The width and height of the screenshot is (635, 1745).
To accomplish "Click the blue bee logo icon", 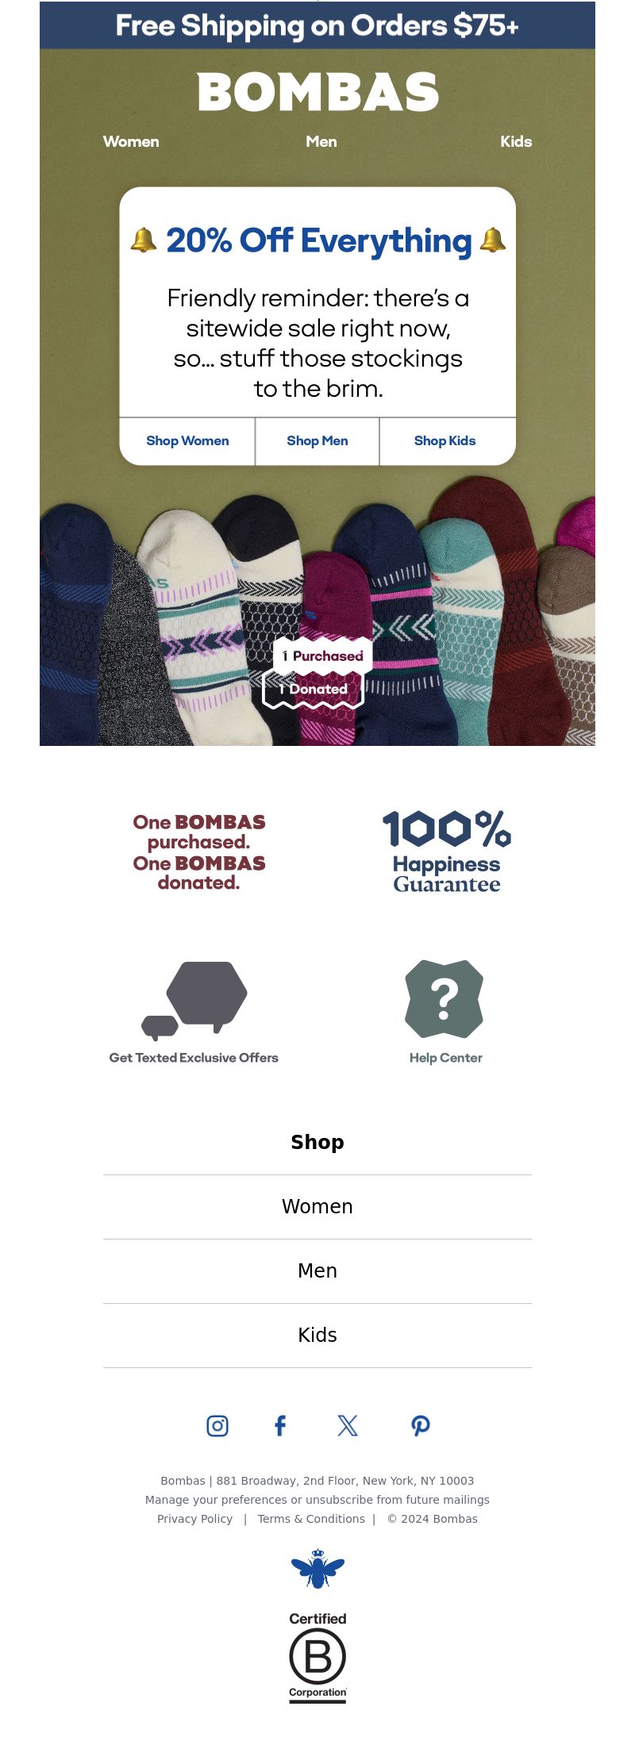I will point(317,1569).
